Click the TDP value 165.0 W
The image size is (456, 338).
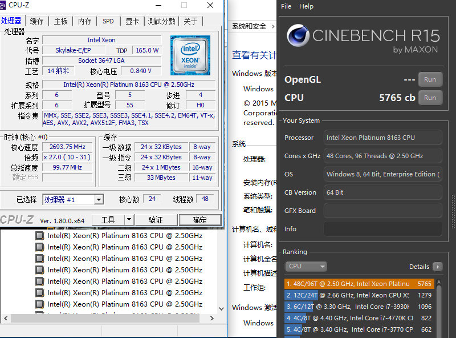pos(147,50)
